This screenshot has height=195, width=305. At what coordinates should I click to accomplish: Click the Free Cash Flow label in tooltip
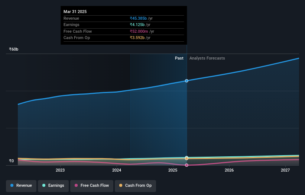[x=78, y=31]
